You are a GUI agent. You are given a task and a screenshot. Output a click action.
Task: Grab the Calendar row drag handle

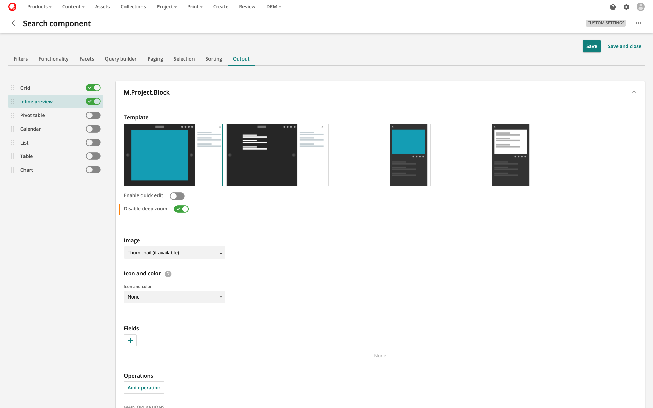tap(12, 129)
